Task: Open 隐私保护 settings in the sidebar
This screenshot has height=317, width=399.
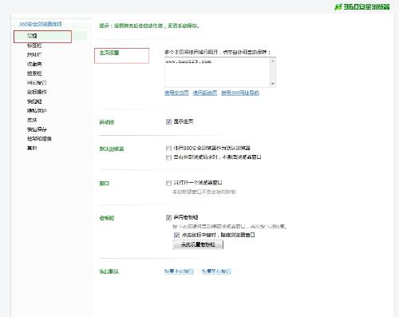Action: click(x=37, y=110)
